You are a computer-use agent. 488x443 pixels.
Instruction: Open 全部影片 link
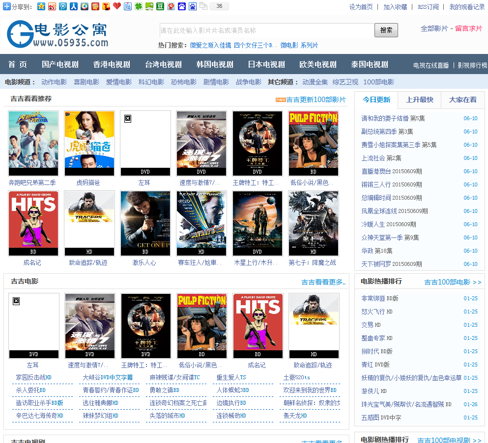(434, 28)
